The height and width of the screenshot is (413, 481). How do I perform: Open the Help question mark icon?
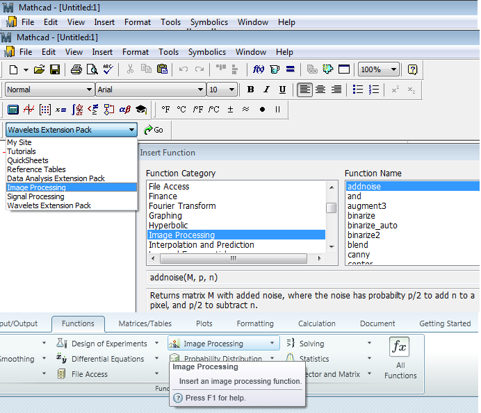tap(413, 69)
